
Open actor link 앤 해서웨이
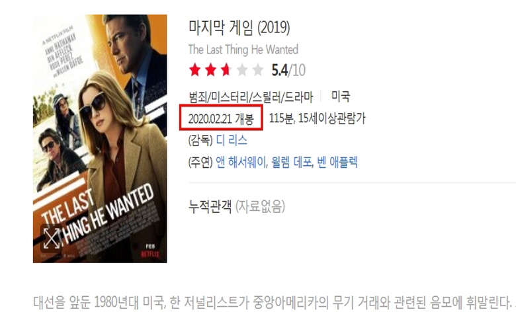(241, 162)
